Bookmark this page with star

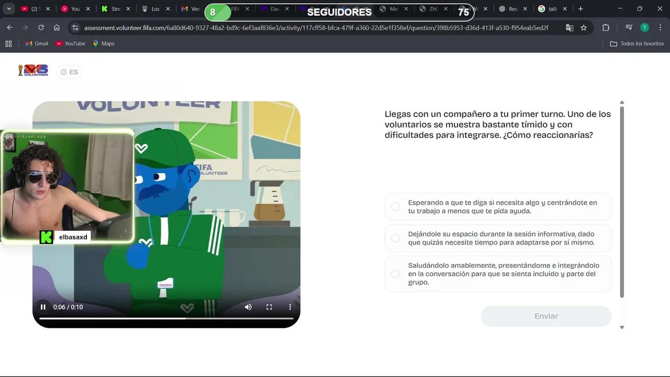click(584, 28)
